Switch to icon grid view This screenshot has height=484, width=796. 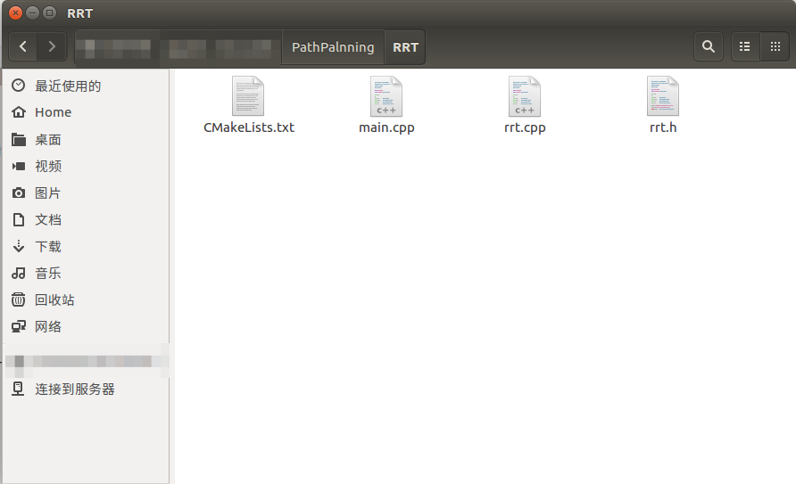tap(775, 46)
